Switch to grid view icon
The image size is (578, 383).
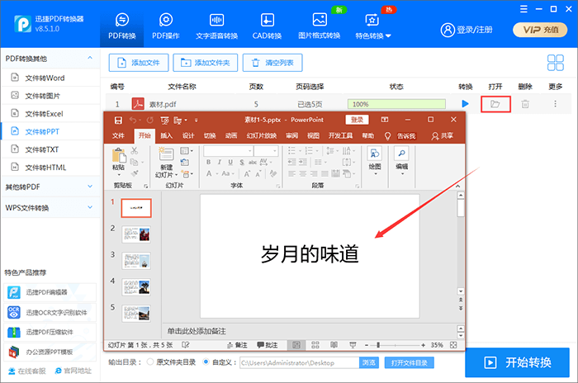555,63
